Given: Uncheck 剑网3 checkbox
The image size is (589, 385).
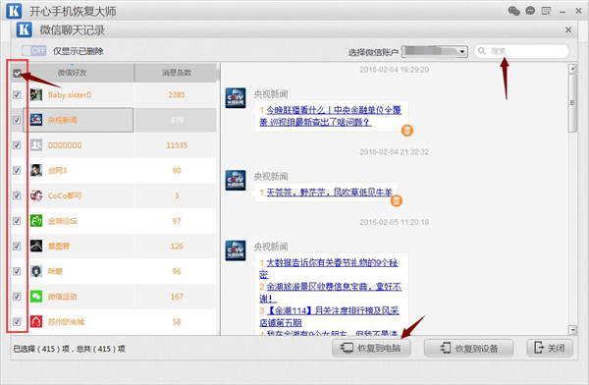Looking at the screenshot, I should (x=17, y=170).
